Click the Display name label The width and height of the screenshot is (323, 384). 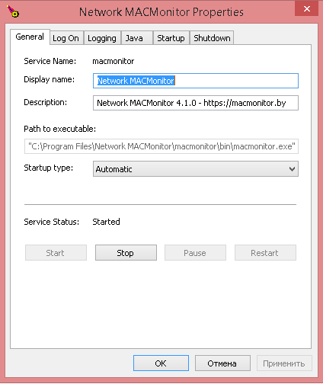[x=50, y=80]
